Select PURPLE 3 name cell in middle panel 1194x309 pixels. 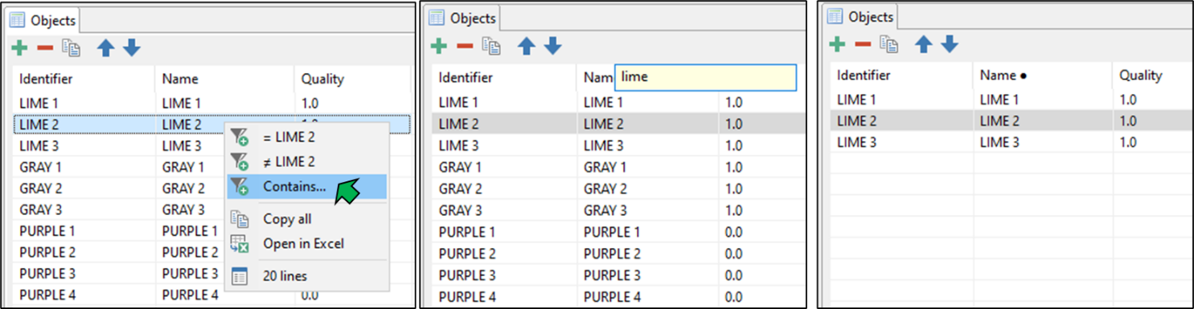pyautogui.click(x=647, y=276)
